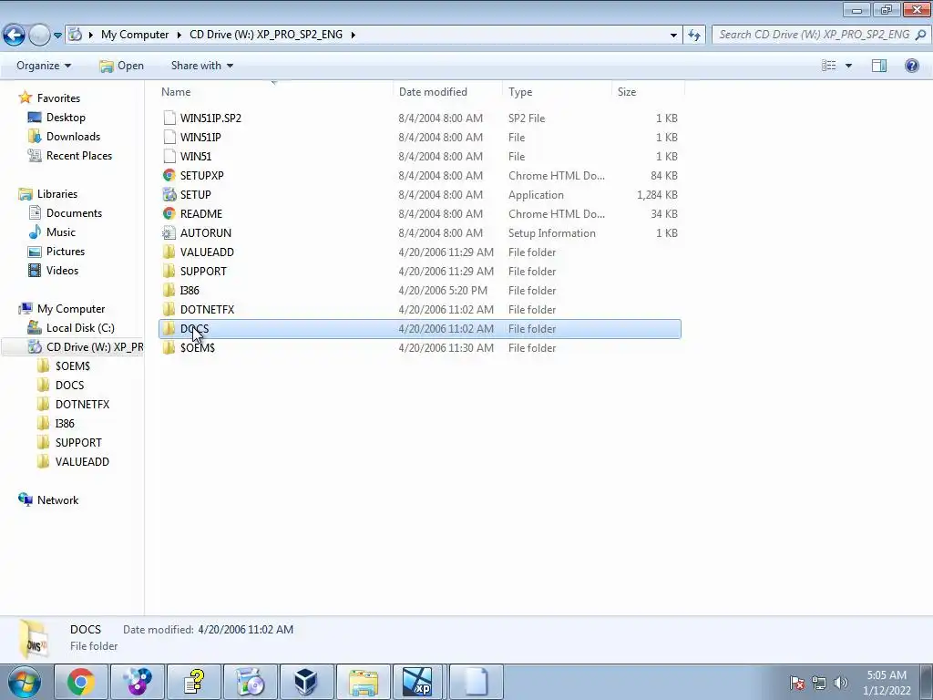Expand the more view options arrow

coord(848,66)
